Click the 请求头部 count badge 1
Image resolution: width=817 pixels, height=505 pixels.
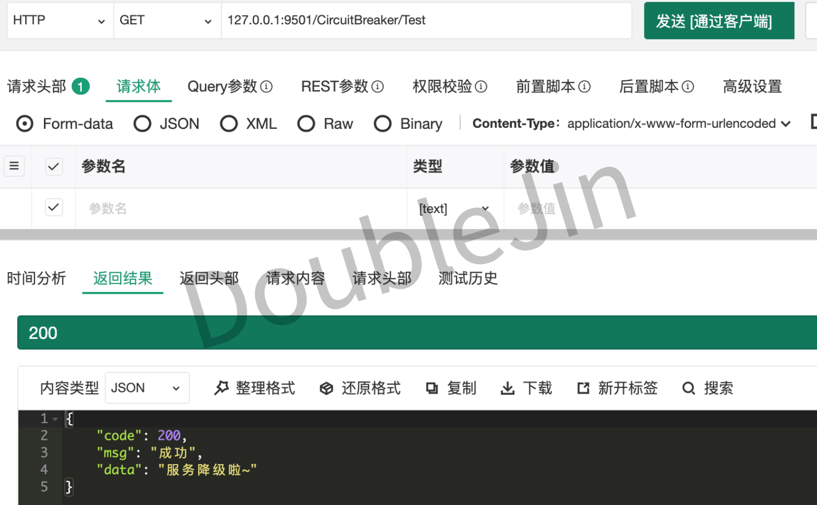(x=80, y=86)
